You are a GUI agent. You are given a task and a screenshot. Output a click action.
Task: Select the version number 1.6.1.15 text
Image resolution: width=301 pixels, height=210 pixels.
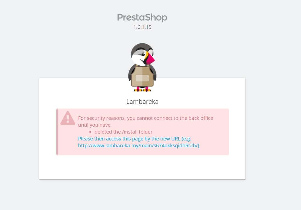pos(142,27)
